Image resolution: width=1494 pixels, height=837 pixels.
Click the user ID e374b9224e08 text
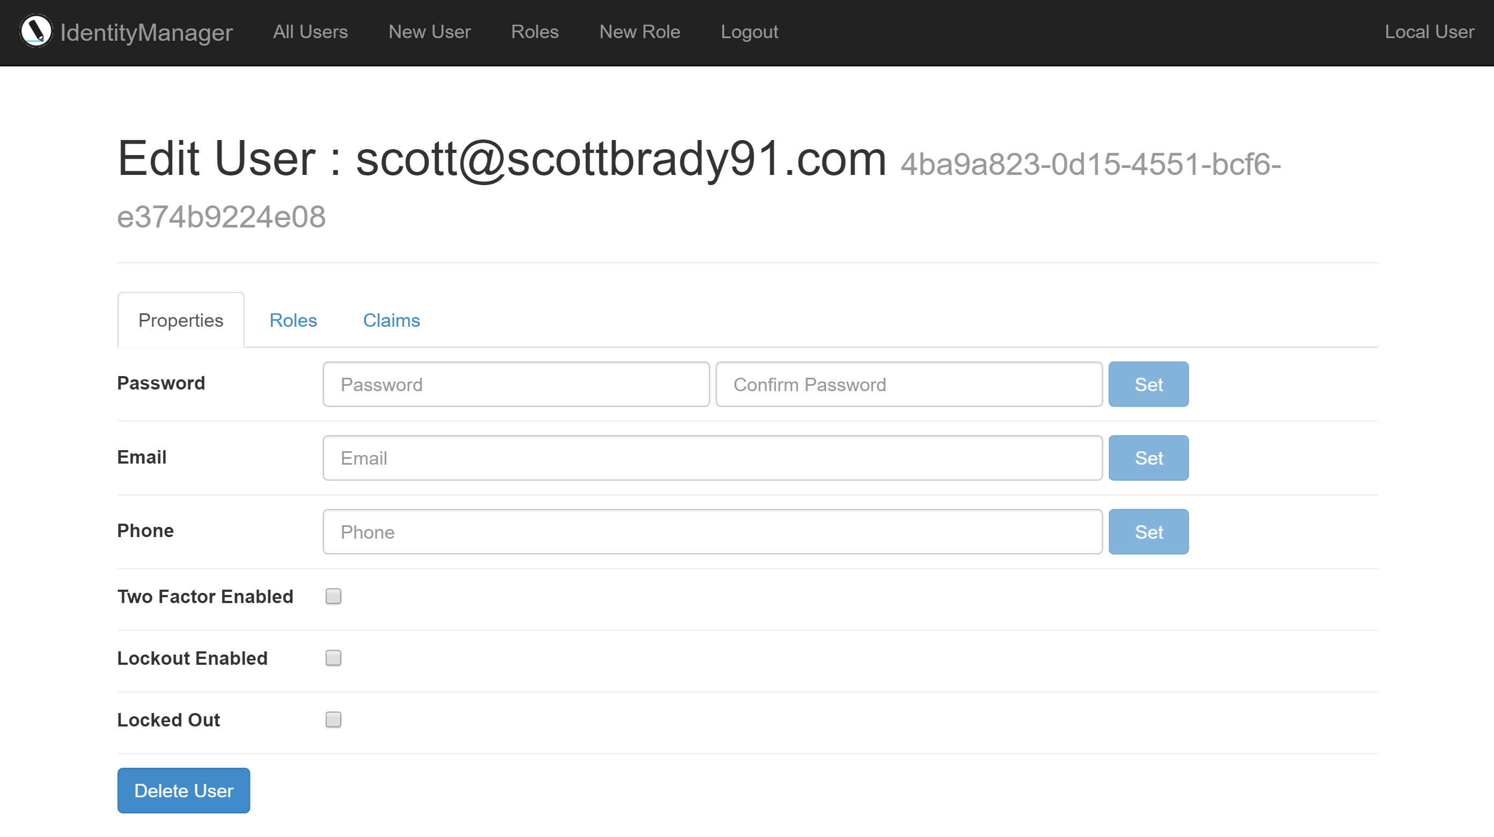(221, 217)
